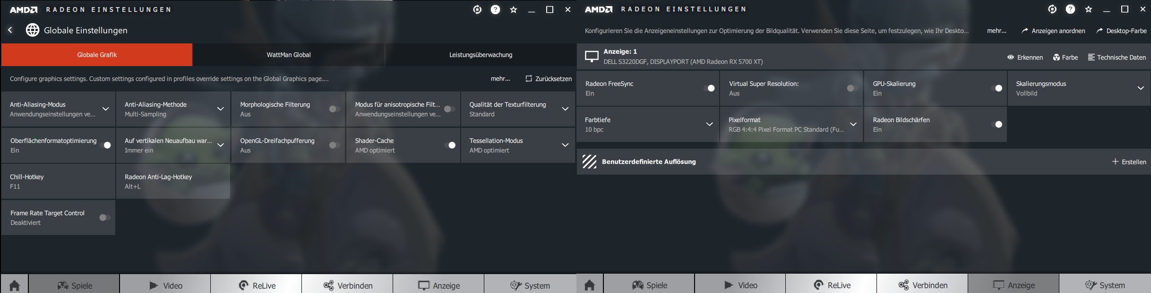This screenshot has height=293, width=1151.
Task: Open the help question mark in right window
Action: click(1070, 9)
